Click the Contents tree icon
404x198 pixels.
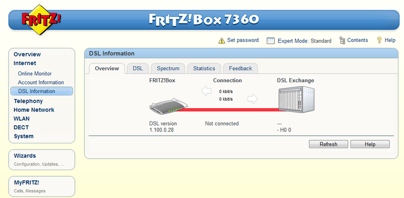click(342, 40)
